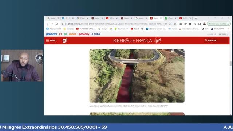
Task: Open the globoplay link
Action: click(x=84, y=34)
